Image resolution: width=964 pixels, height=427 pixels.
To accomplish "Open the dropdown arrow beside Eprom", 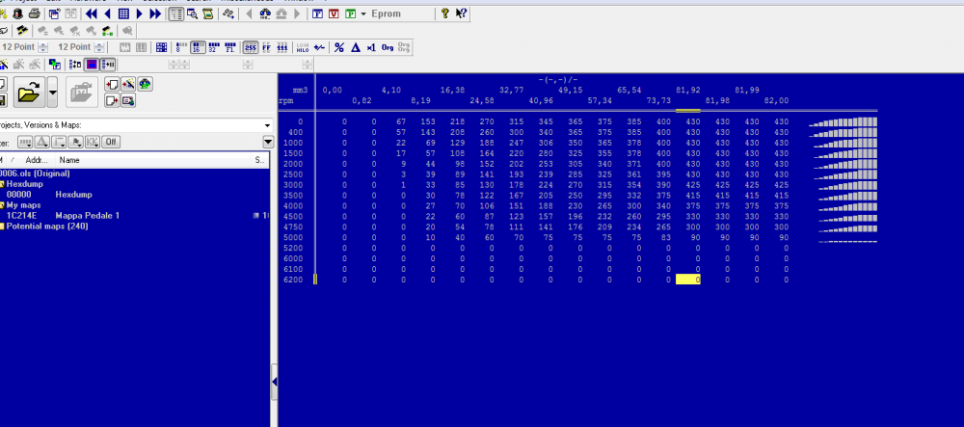I will point(362,14).
